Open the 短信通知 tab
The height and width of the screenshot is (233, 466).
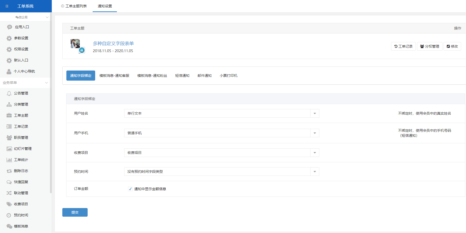click(182, 76)
